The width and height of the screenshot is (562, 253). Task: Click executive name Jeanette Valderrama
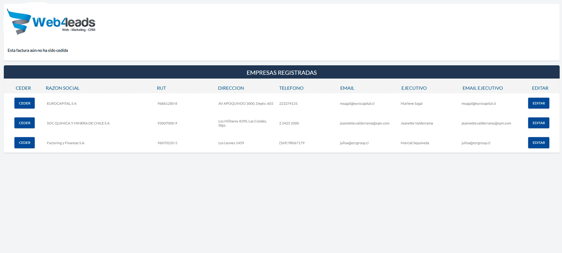click(417, 123)
